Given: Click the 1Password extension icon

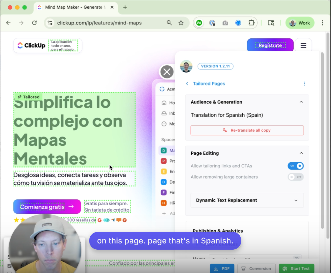Looking at the screenshot, I should (x=212, y=23).
